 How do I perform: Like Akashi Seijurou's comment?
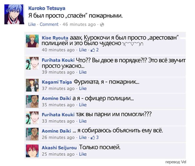click(x=83, y=154)
